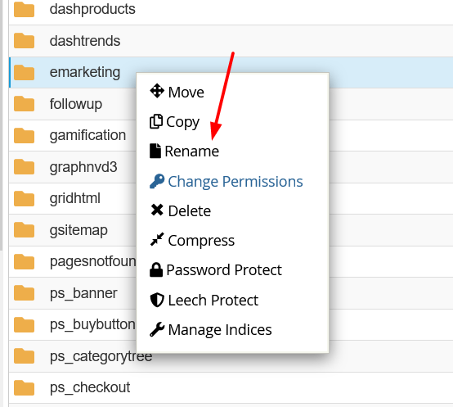Screen dimensions: 453x407
Task: Click the Compress arrows icon
Action: [157, 239]
